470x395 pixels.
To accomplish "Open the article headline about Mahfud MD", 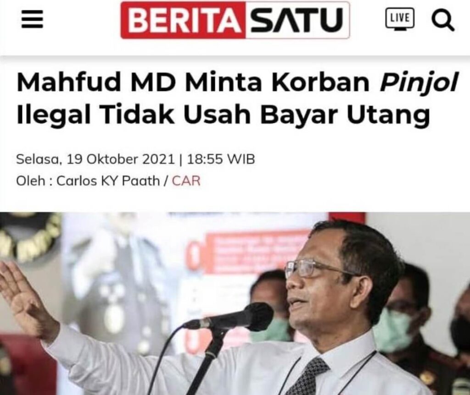I will tap(238, 99).
